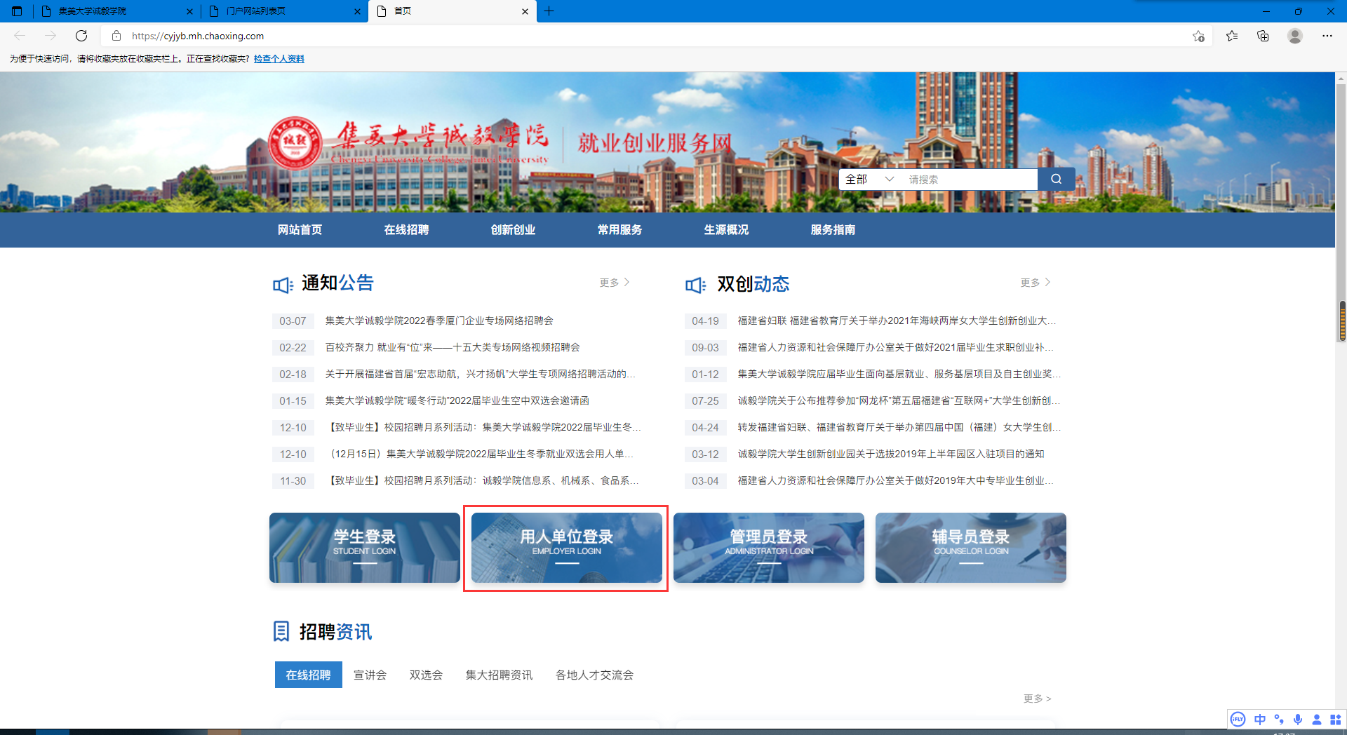Open the 2021年海峡两岸女大学生创新创业 article

click(x=897, y=321)
